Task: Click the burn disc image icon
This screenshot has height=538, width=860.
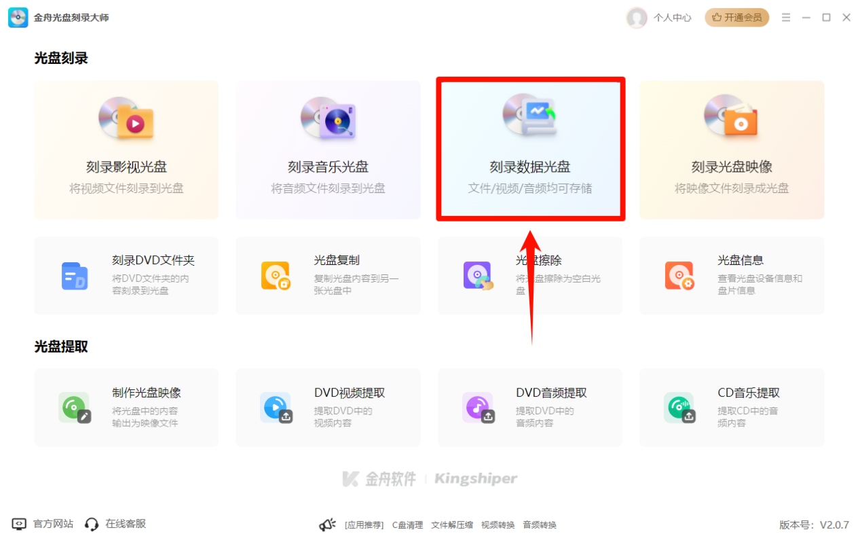Action: 731,115
